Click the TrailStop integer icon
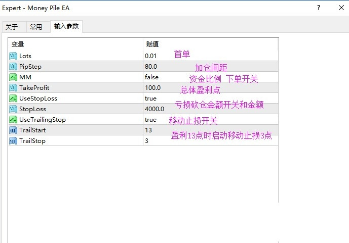Screen dimensions: 349x243 point(13,140)
